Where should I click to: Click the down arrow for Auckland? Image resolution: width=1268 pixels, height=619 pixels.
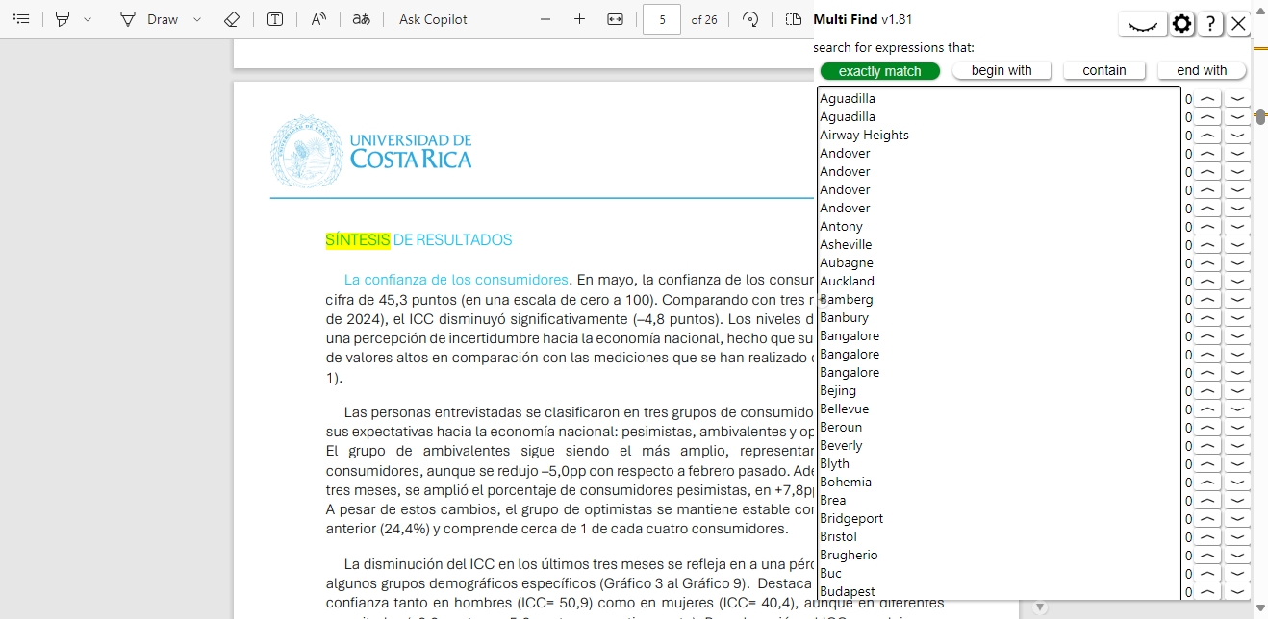1237,282
